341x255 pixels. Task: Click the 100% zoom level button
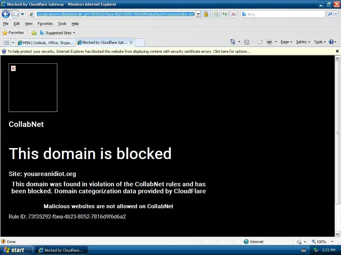[319, 242]
